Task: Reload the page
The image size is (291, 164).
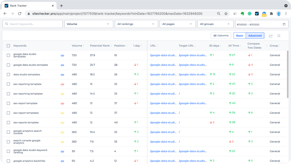Action: [20, 14]
